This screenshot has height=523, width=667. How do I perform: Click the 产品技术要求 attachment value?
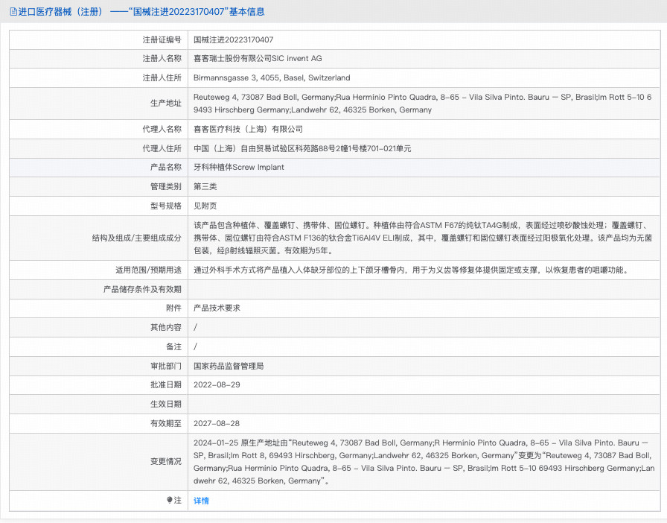pos(217,308)
